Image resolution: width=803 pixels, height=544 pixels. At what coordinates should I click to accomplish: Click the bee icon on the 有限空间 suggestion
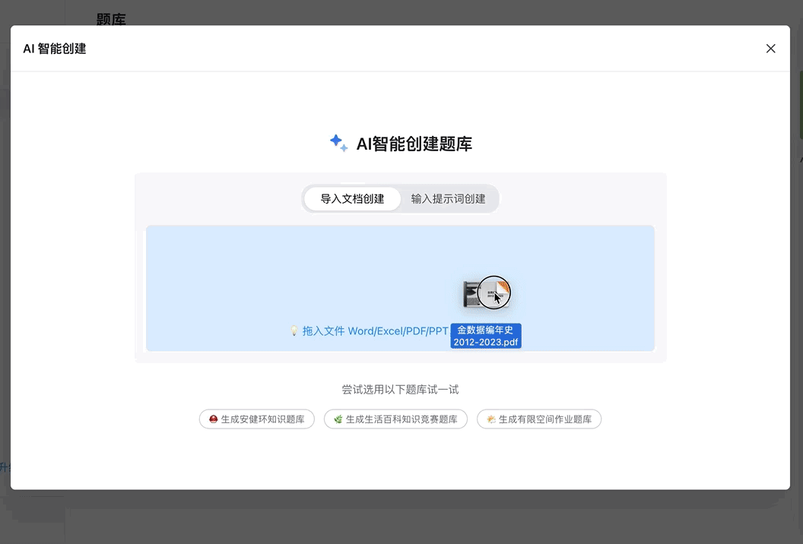coord(490,419)
